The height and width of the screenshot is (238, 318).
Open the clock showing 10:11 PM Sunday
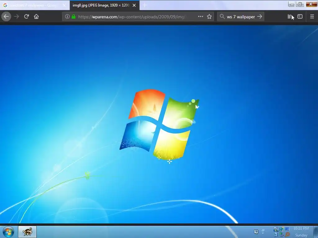301,232
